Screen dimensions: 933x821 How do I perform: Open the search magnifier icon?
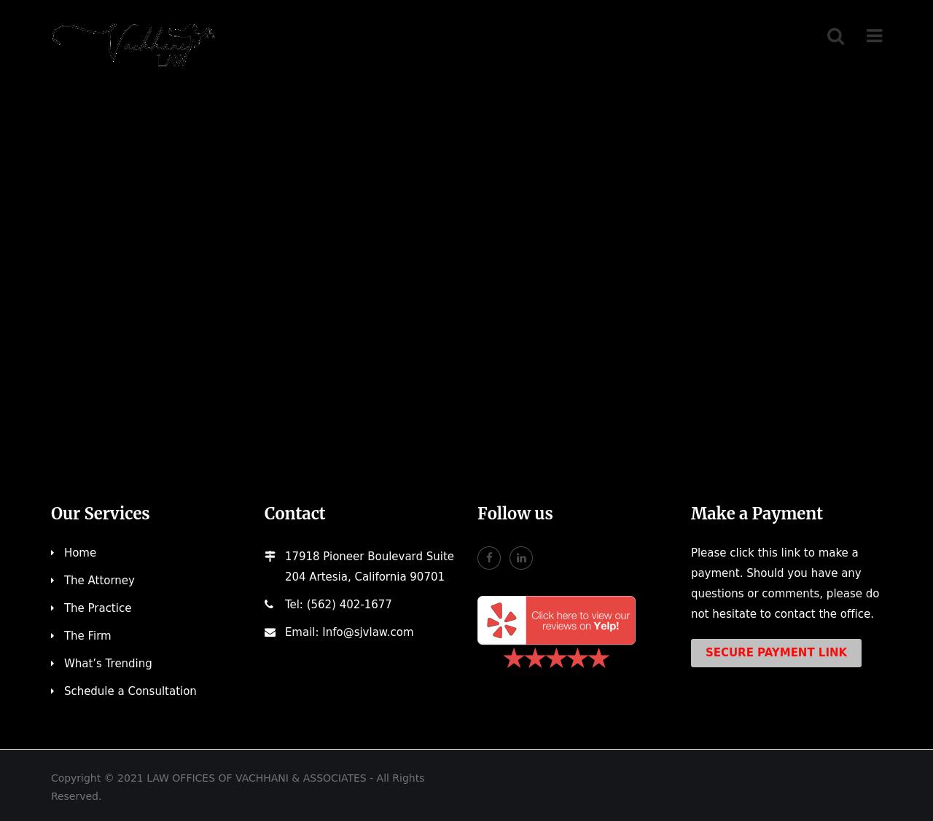[x=835, y=36]
